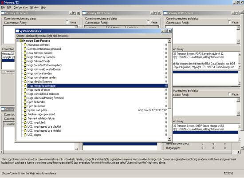Click the System Statistics scroll down arrow

169,138
